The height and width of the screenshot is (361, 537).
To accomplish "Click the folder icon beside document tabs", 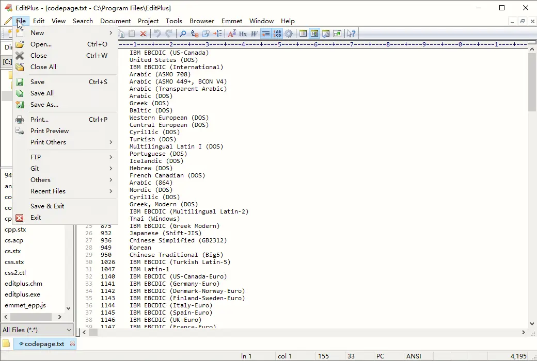I will tap(6, 343).
